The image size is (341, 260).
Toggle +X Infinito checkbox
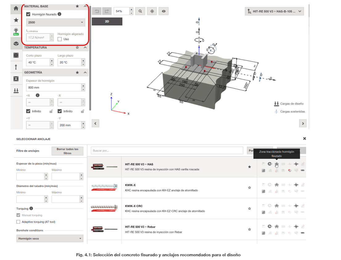pos(28,111)
